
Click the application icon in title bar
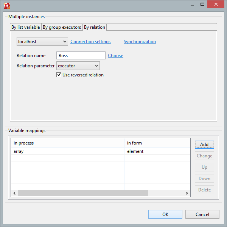pos(7,5)
